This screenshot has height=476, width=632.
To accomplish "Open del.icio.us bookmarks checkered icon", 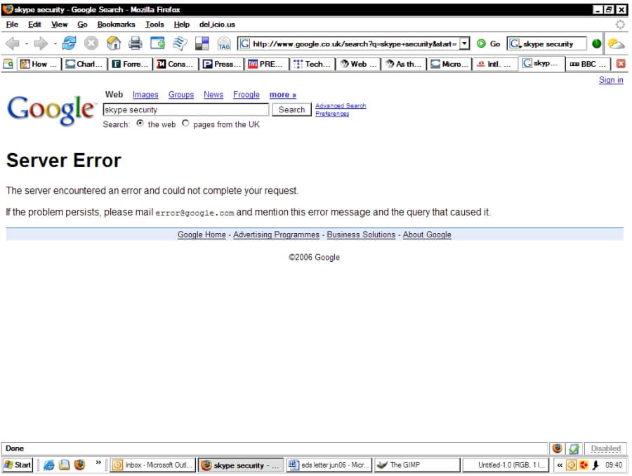I will tap(202, 43).
